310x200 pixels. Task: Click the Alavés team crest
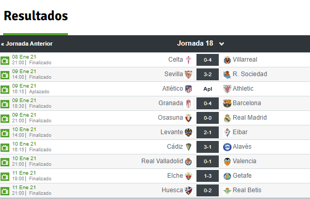(227, 147)
